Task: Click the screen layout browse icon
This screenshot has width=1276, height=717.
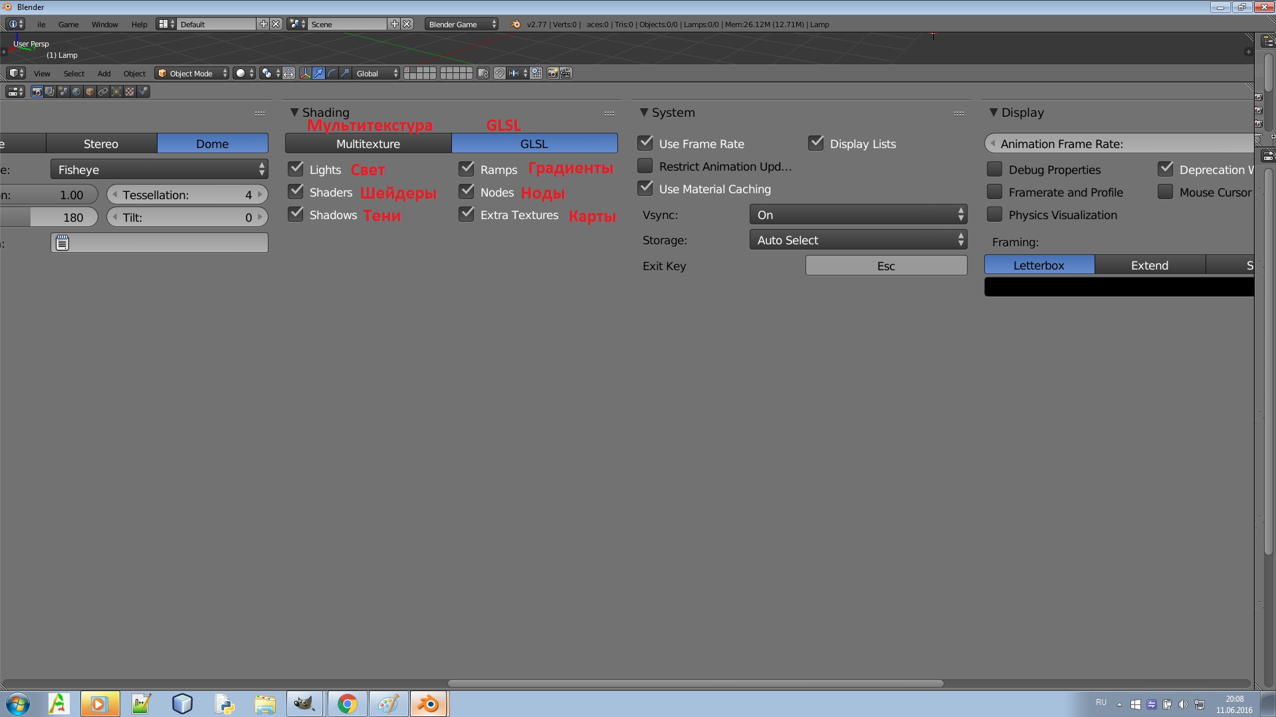Action: pyautogui.click(x=166, y=24)
